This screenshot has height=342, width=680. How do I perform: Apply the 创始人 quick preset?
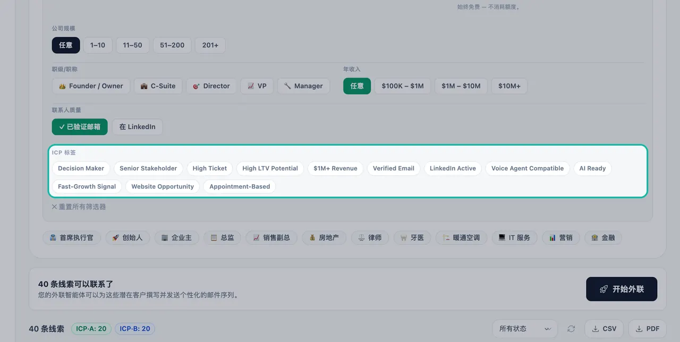pos(128,238)
